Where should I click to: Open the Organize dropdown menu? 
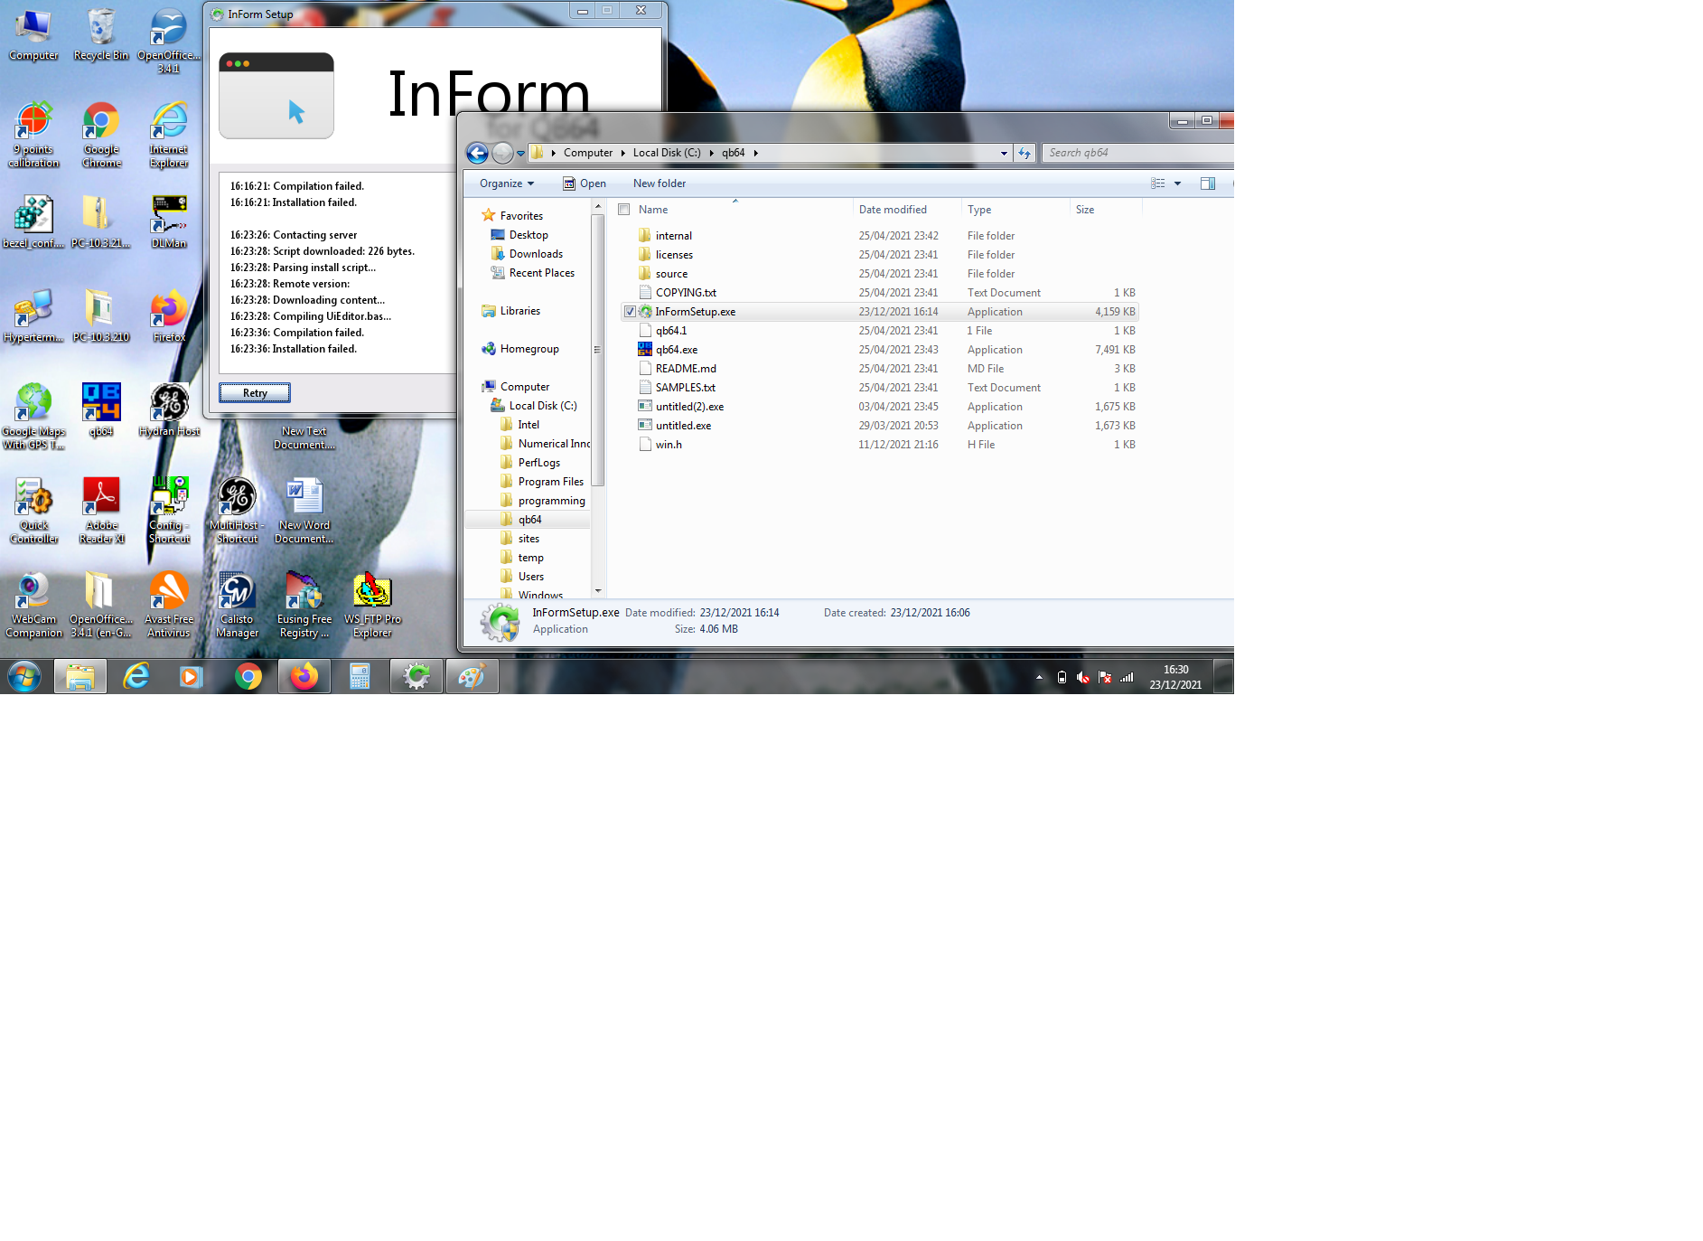[x=507, y=183]
